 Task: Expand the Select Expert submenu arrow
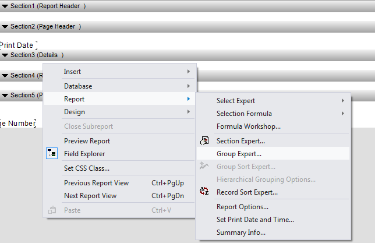tap(343, 101)
